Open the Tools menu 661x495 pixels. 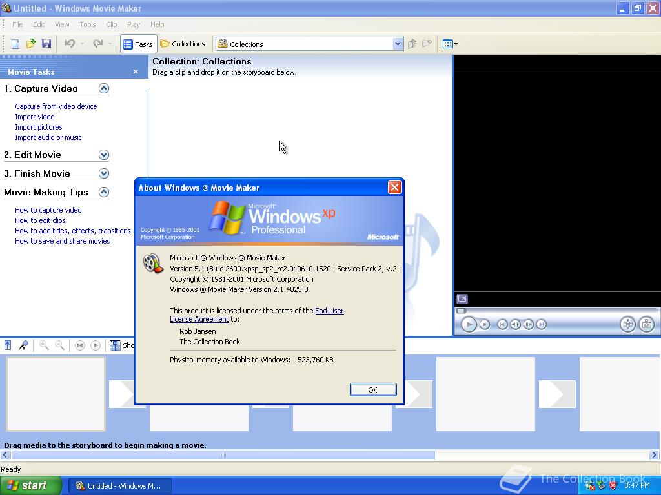point(88,24)
